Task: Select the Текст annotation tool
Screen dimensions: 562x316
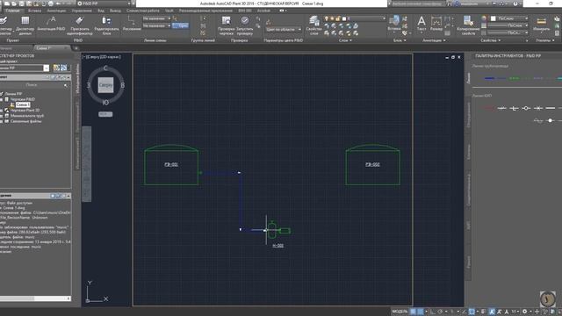Action: click(x=421, y=24)
